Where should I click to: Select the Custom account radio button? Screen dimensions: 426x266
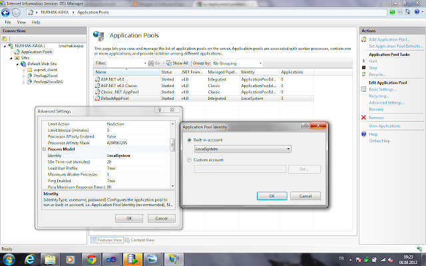[x=189, y=160]
